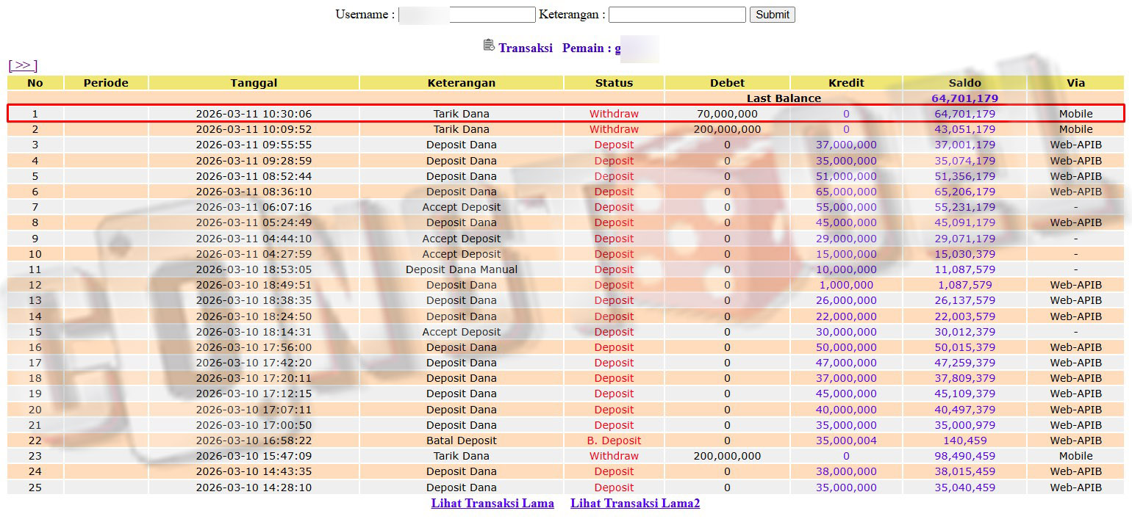Screen dimensions: 1132x522
Task: Focus the Keterangan input field
Action: click(676, 15)
